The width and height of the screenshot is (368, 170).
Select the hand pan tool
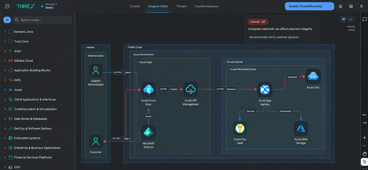click(x=364, y=154)
